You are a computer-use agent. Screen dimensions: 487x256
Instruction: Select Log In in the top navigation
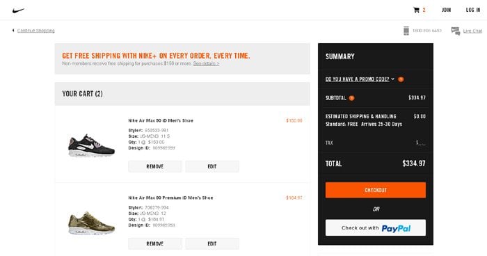pyautogui.click(x=473, y=10)
